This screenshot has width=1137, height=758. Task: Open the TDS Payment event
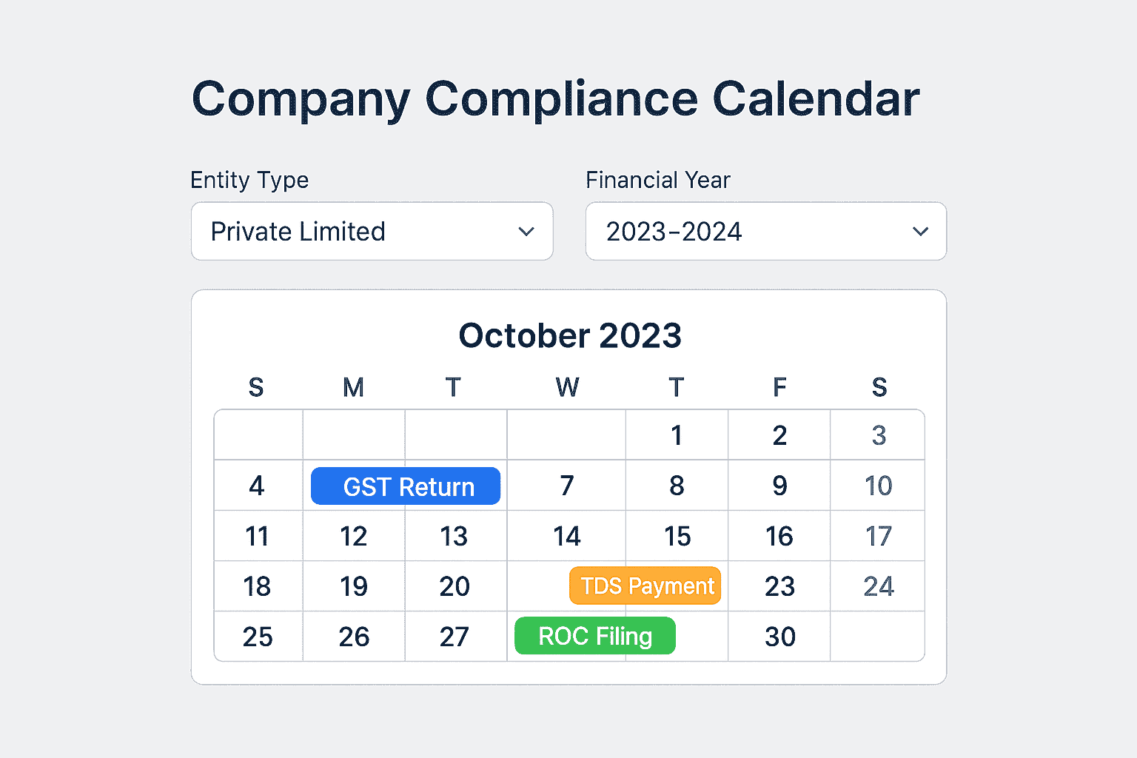645,586
